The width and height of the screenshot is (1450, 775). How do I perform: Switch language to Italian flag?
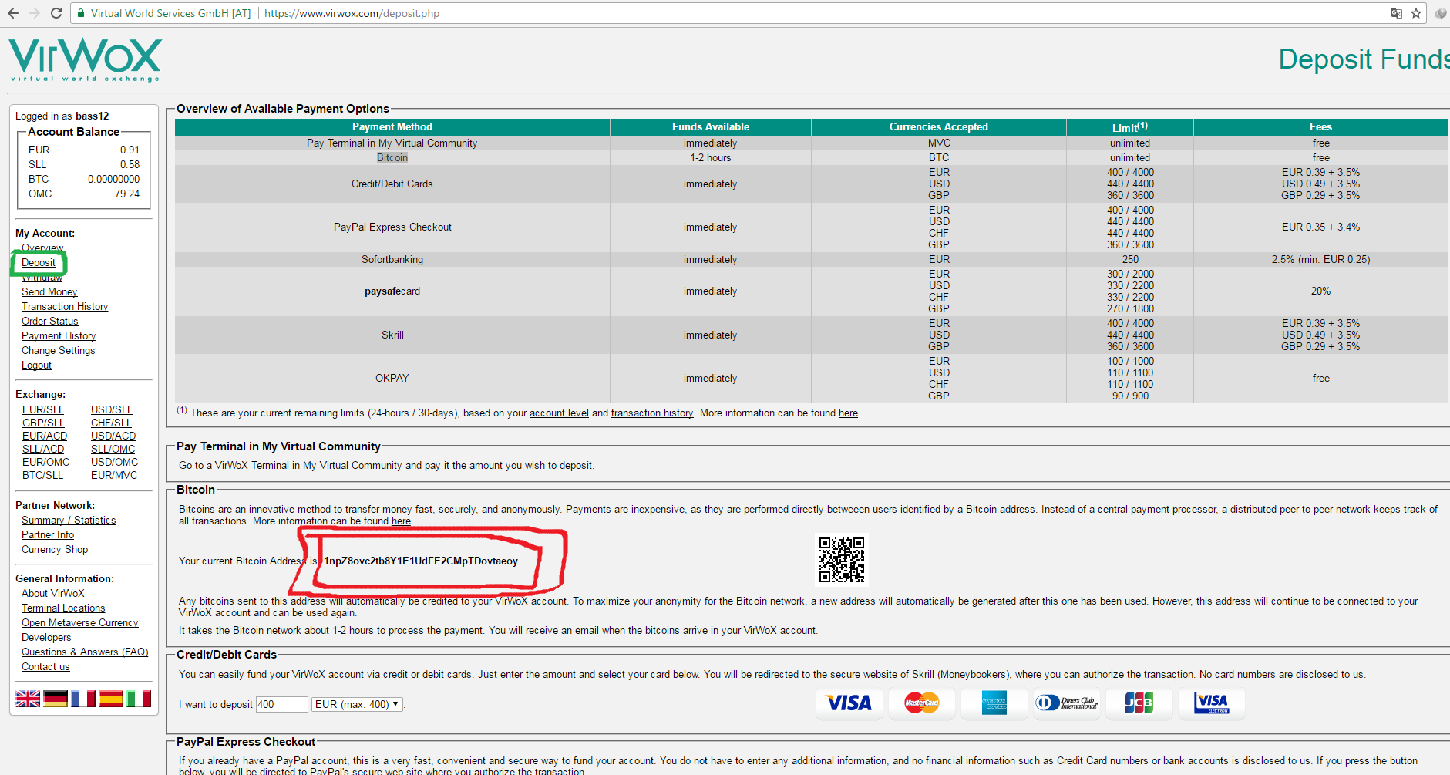[x=139, y=699]
